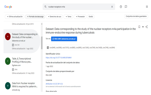
Task: Expand the Proveedor filter
Action: coord(80,17)
